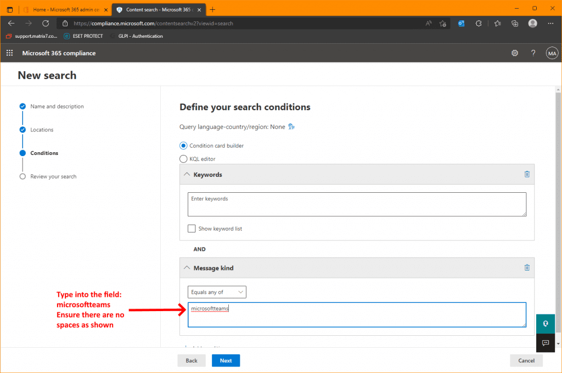Collapse the Keywords section chevron
Viewport: 562px width, 373px height.
(x=187, y=174)
